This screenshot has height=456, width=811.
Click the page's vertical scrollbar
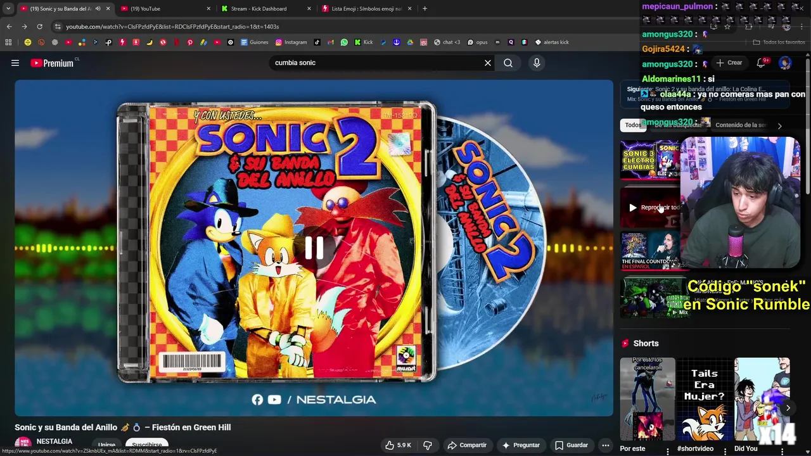[x=808, y=127]
